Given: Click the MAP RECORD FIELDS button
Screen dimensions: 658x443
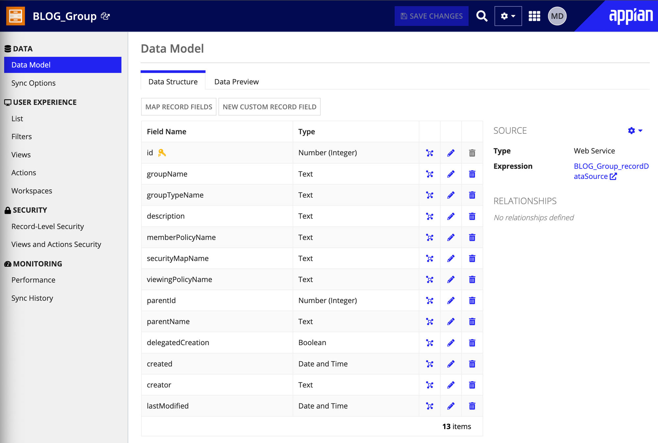Looking at the screenshot, I should coord(179,107).
